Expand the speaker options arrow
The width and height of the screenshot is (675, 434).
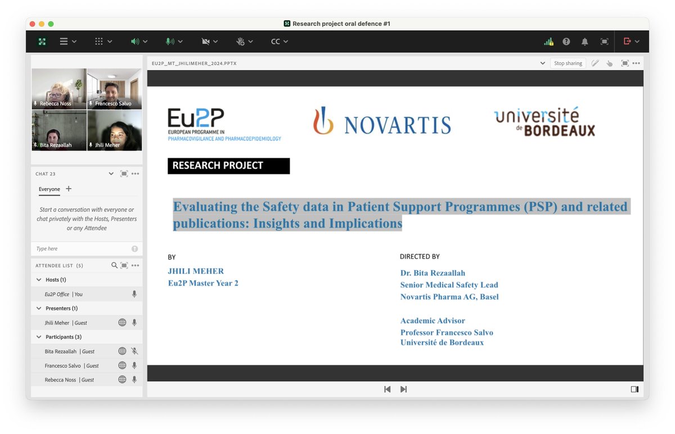145,42
